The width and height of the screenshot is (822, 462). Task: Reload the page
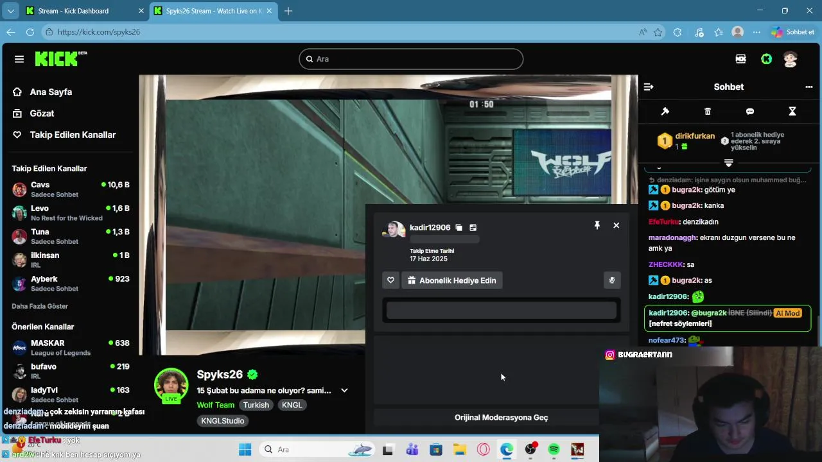[30, 32]
